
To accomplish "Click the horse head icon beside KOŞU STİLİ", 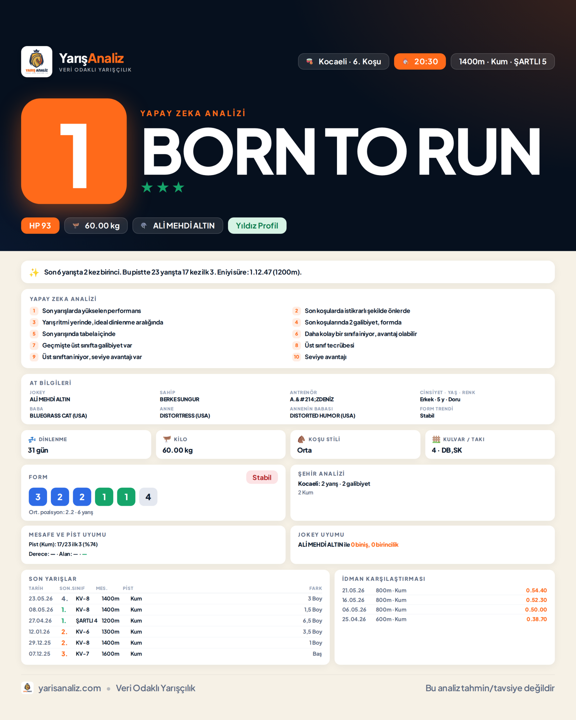I will pyautogui.click(x=301, y=439).
